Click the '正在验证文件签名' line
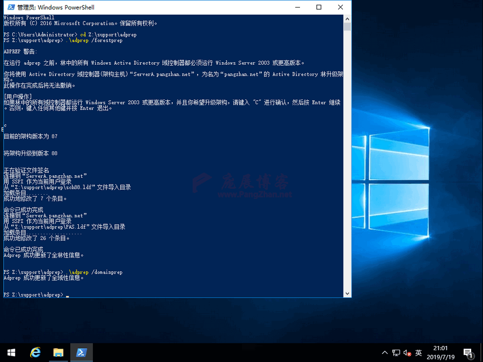 (x=26, y=170)
